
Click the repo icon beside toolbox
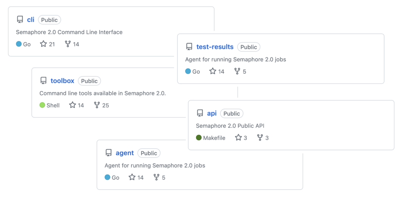point(43,81)
